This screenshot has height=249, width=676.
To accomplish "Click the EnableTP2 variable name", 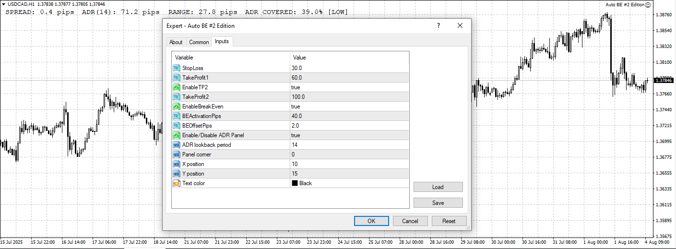I will pyautogui.click(x=195, y=87).
